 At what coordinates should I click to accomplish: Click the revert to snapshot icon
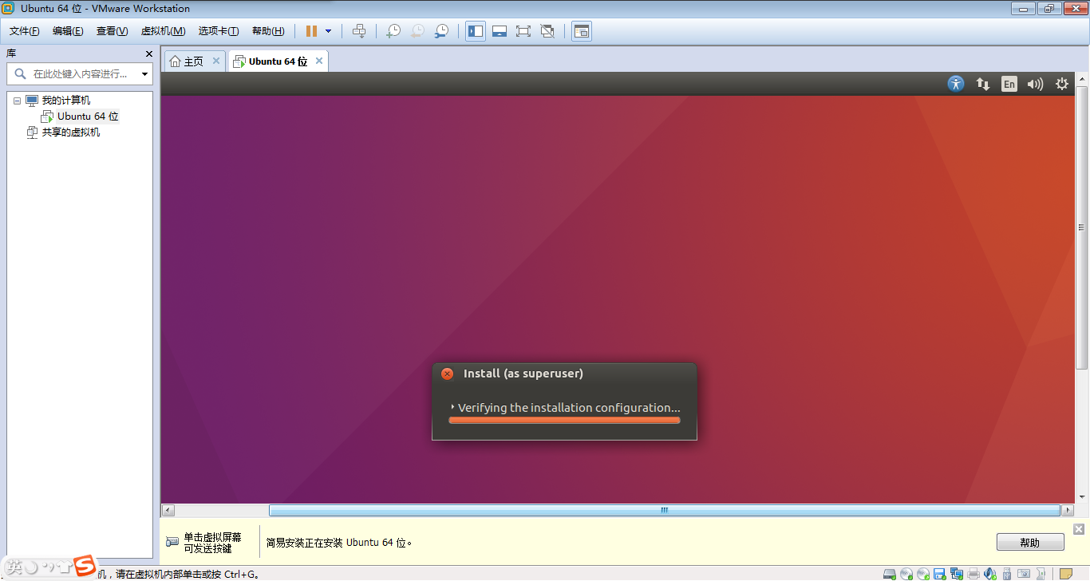tap(417, 31)
